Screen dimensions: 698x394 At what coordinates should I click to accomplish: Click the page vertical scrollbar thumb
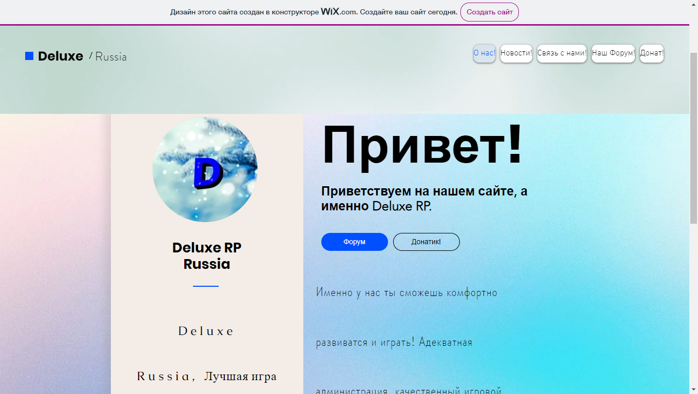[x=693, y=137]
